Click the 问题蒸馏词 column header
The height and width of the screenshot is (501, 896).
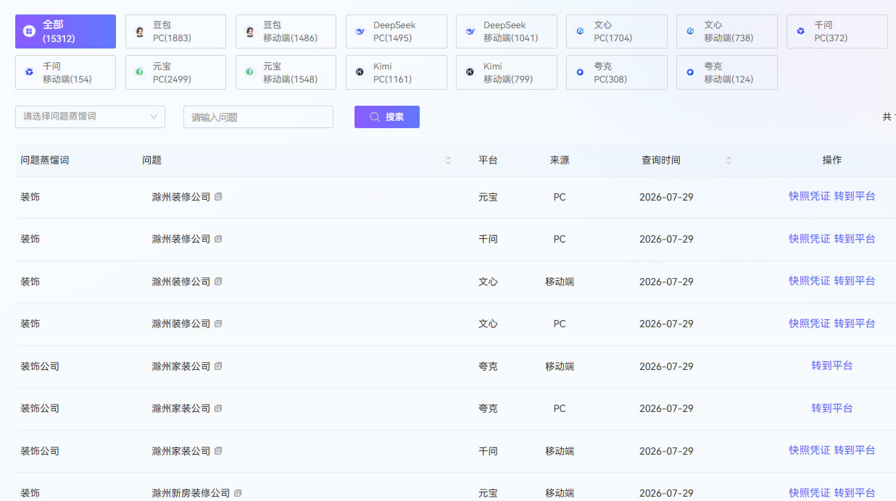pos(45,160)
